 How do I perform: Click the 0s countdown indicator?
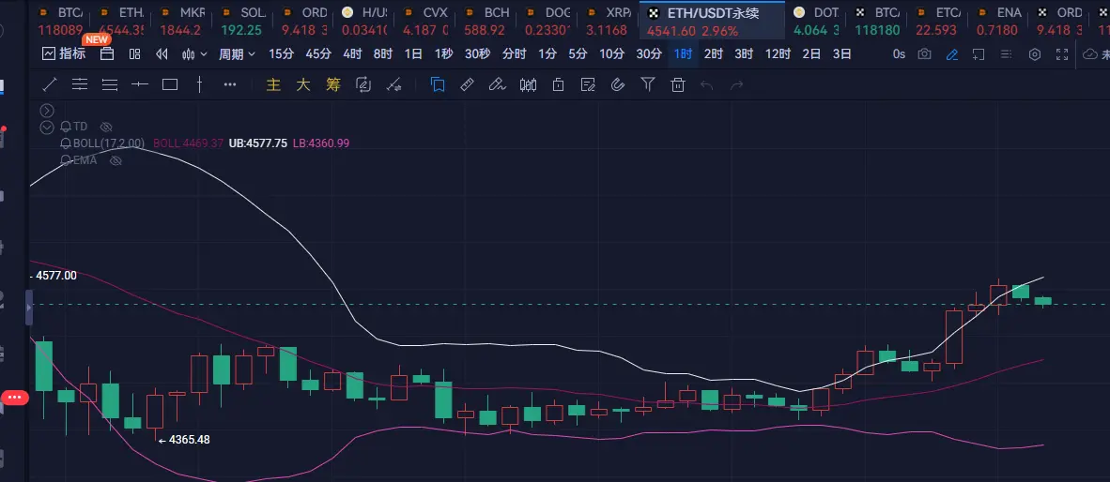[899, 53]
